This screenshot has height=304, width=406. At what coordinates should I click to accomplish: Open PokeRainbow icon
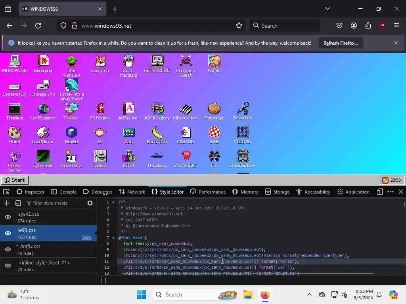coord(243,159)
